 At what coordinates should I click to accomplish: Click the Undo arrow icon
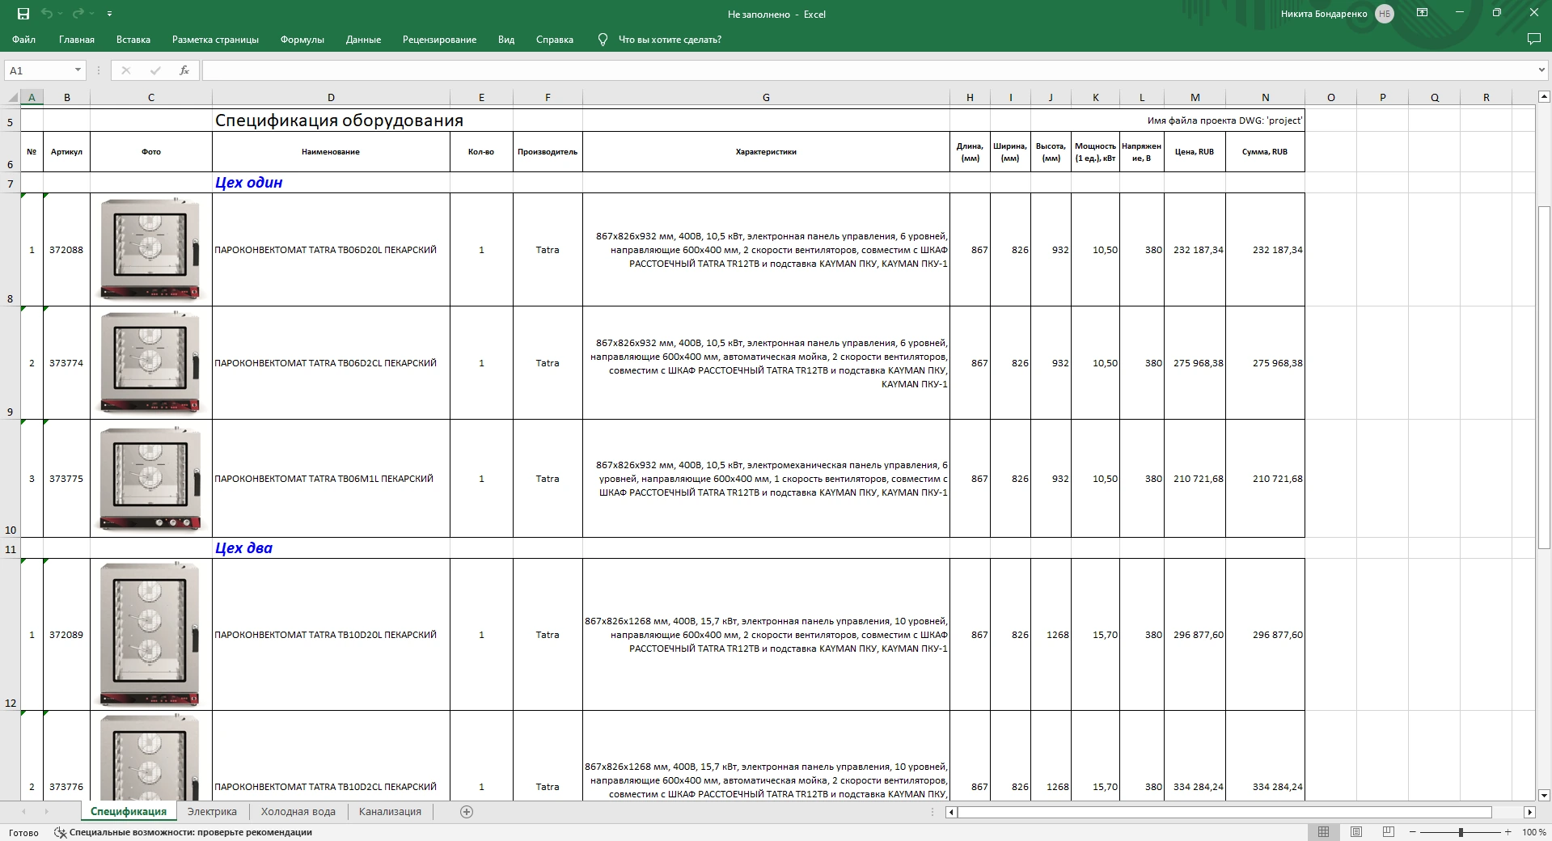(48, 14)
